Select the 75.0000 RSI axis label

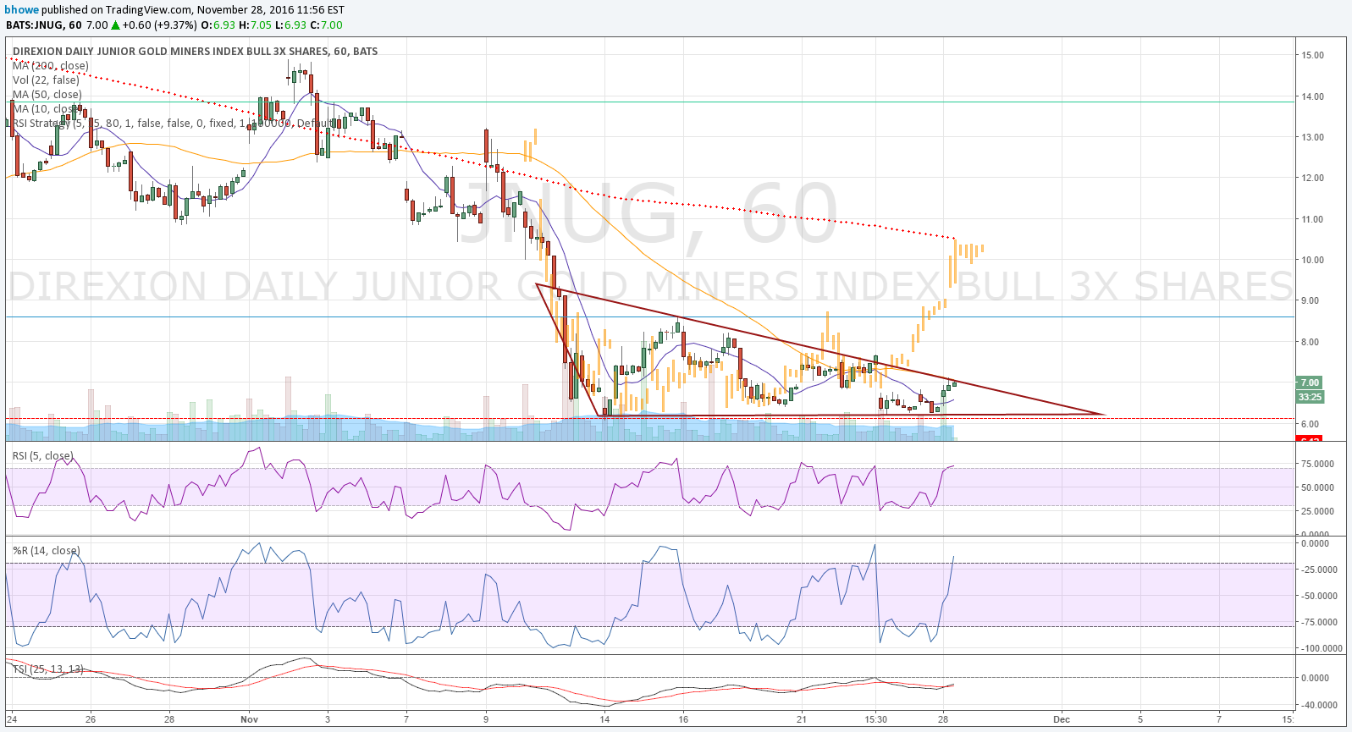(1318, 464)
